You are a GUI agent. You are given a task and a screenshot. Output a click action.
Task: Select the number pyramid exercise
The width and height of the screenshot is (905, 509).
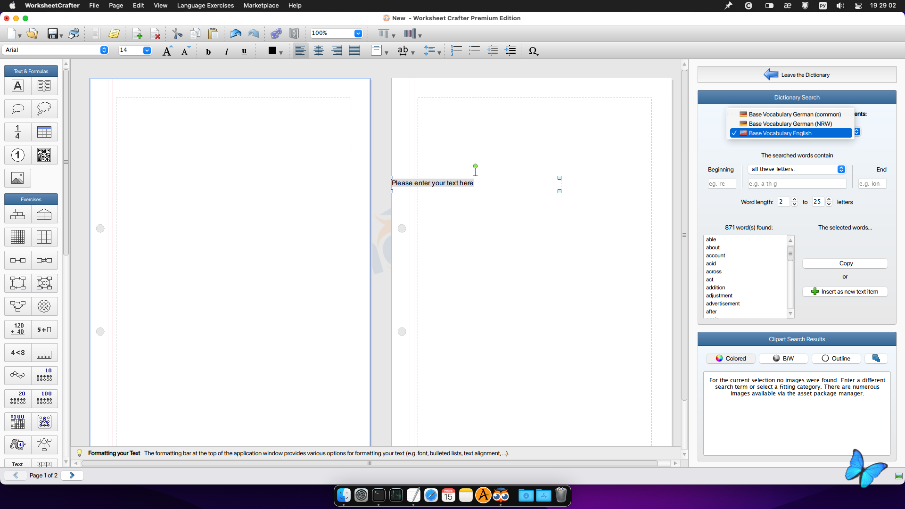tap(18, 214)
